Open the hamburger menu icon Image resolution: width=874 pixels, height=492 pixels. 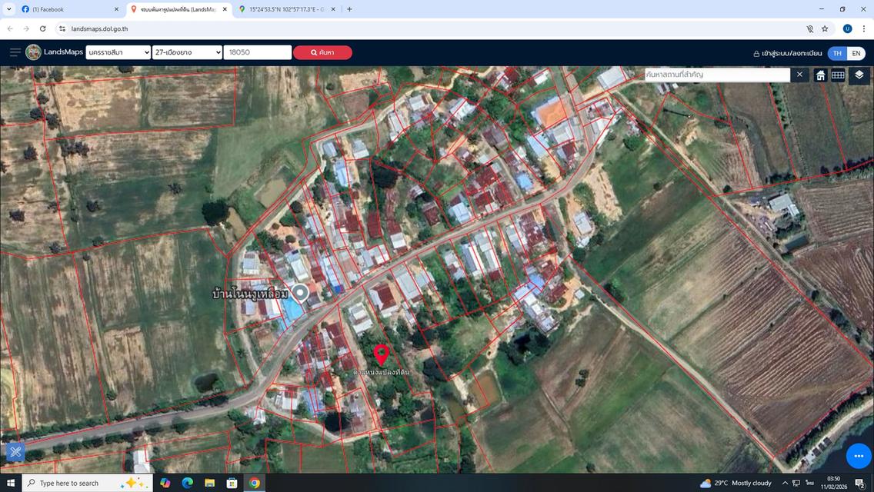(14, 52)
